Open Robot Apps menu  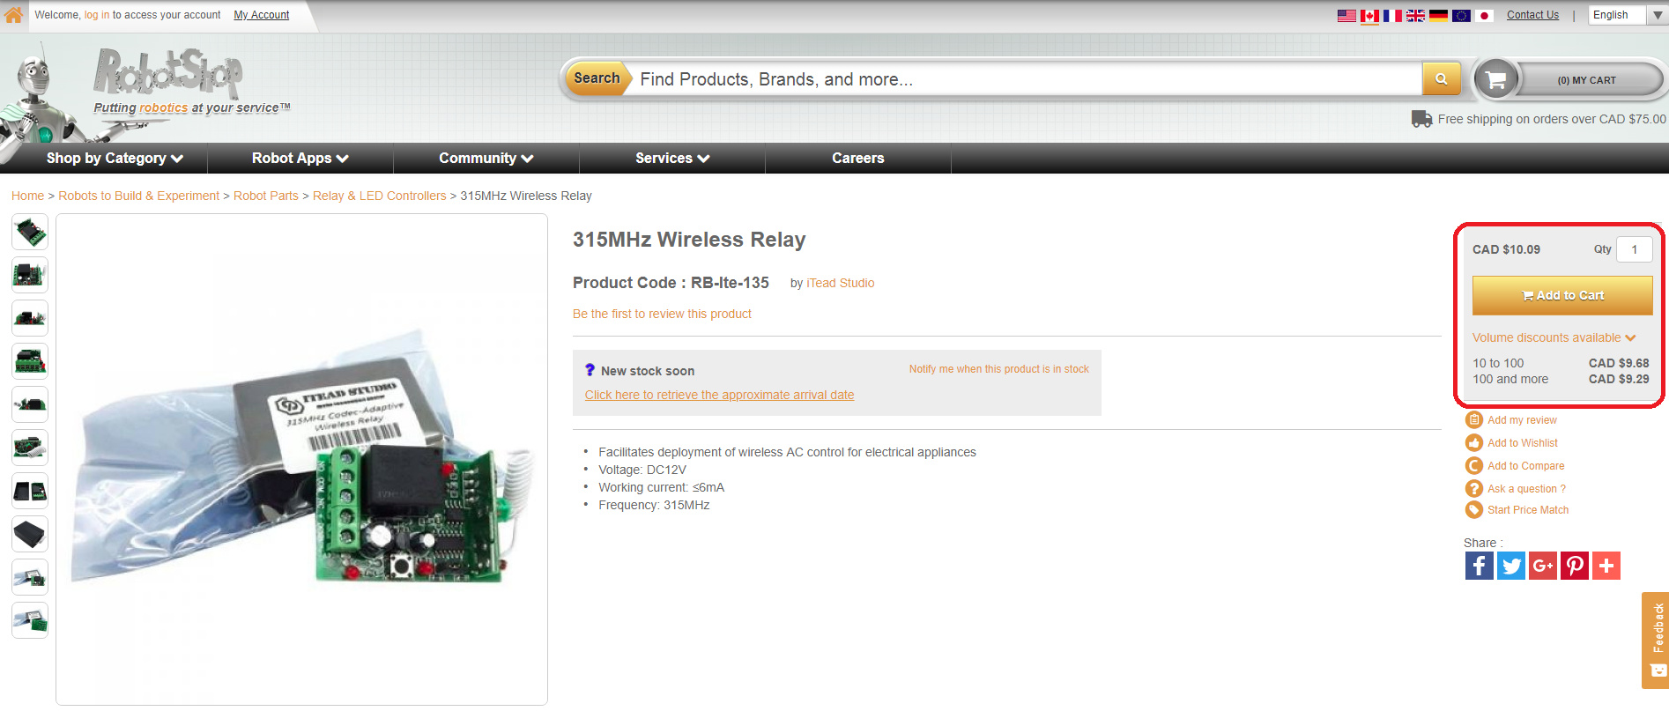click(300, 159)
